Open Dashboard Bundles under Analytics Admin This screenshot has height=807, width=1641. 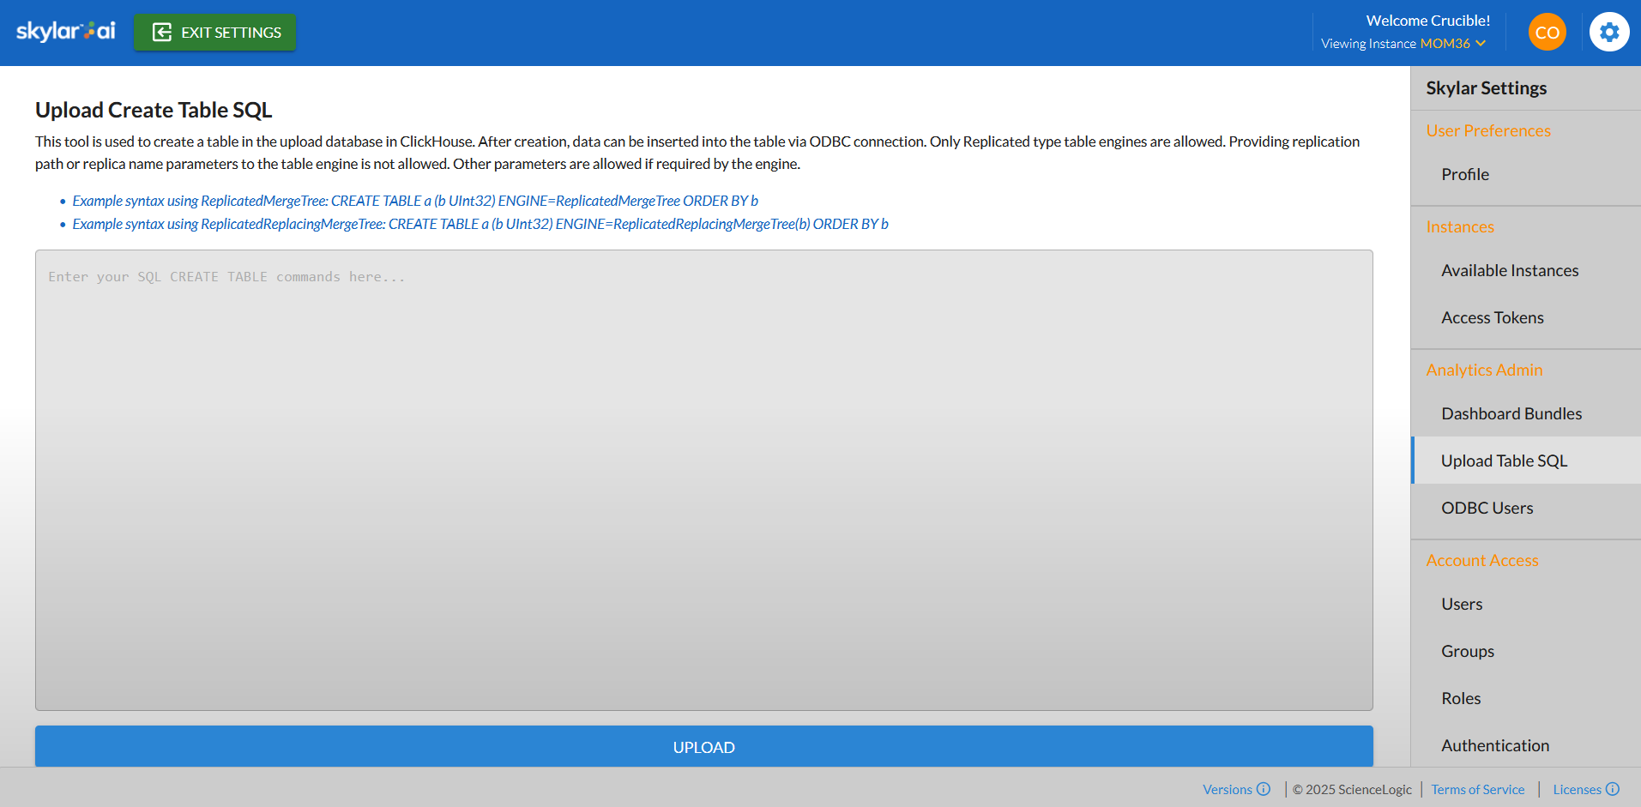point(1511,413)
